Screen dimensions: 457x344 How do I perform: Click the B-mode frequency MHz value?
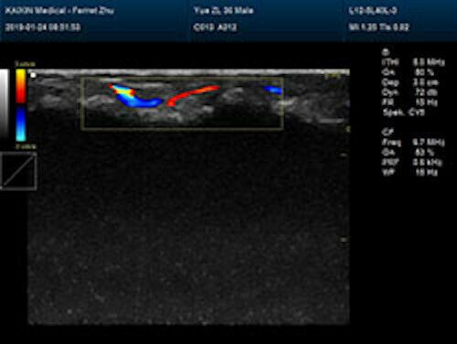[x=429, y=62]
